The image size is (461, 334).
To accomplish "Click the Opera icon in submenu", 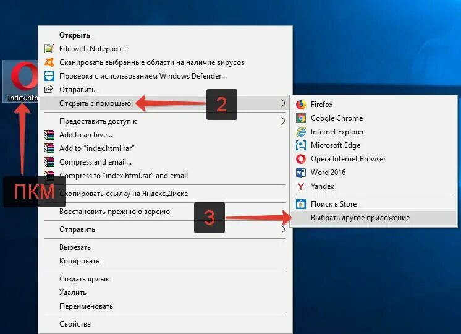I will 300,159.
